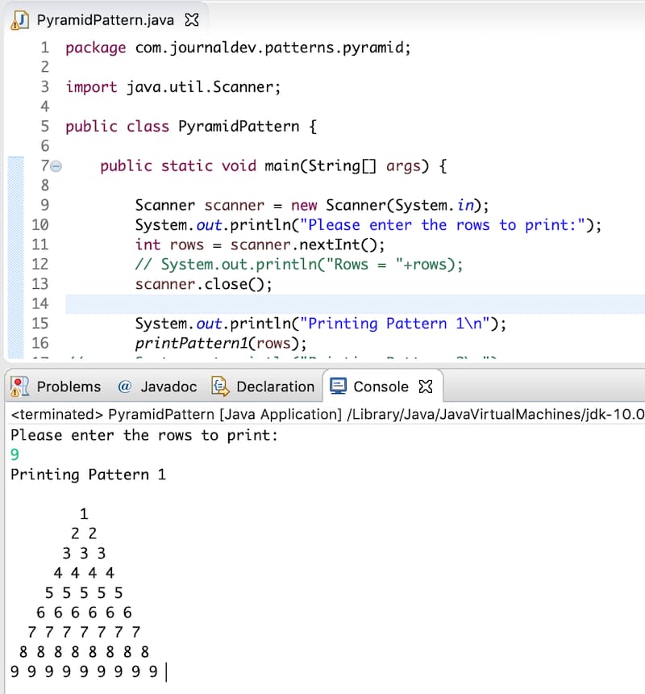Close the Console view
645x694 pixels.
point(425,387)
